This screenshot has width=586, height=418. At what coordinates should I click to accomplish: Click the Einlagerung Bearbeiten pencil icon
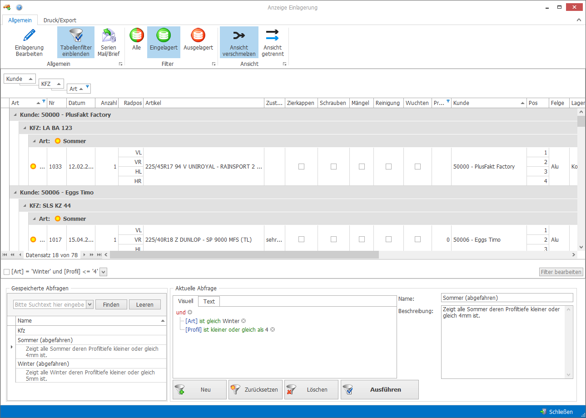point(30,35)
